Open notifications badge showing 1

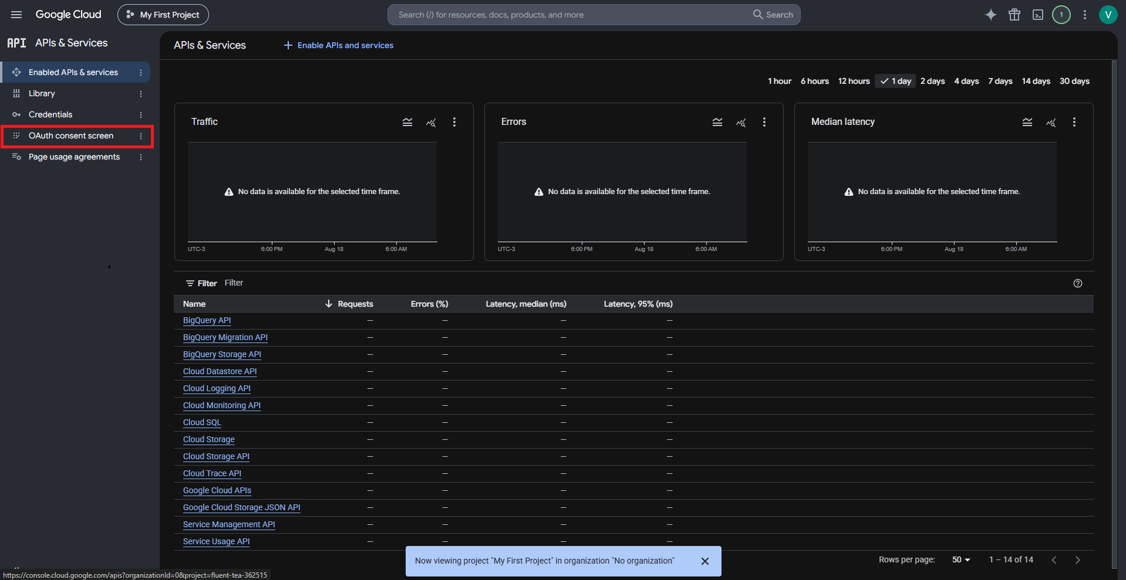[1061, 15]
